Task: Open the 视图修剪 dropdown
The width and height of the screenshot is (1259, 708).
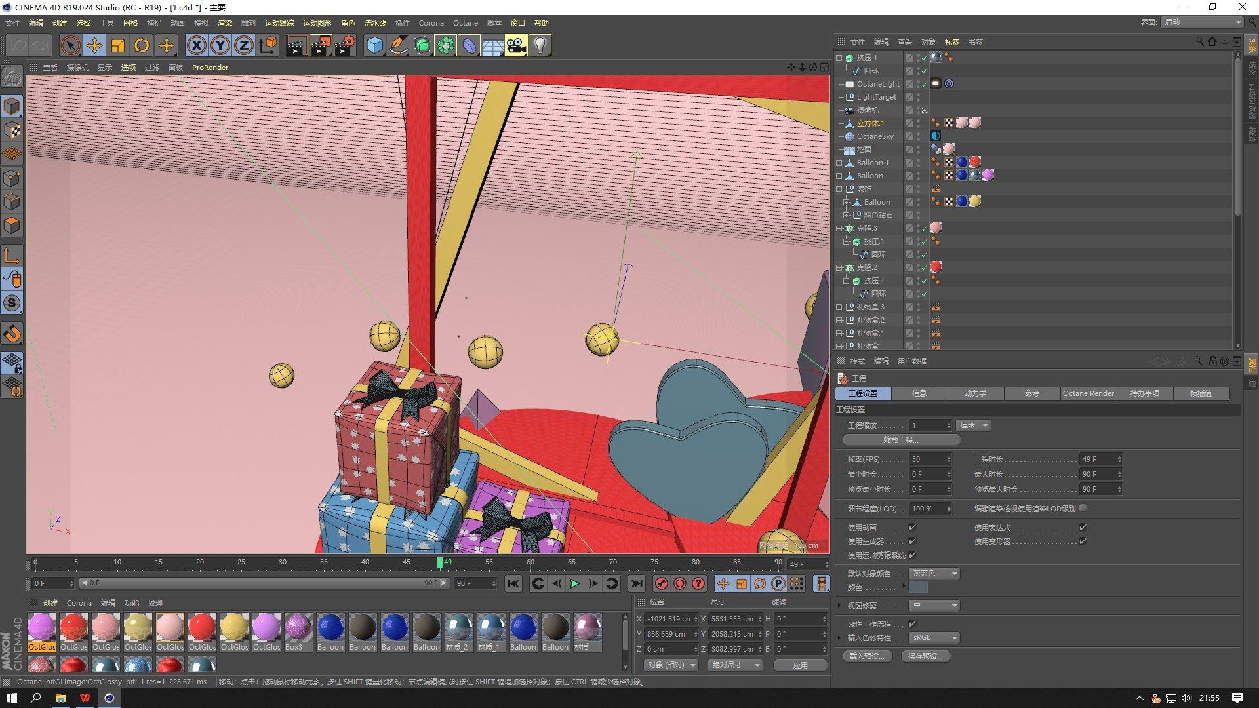Action: (934, 605)
